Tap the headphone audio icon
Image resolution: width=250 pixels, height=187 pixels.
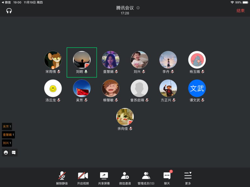coord(9,11)
